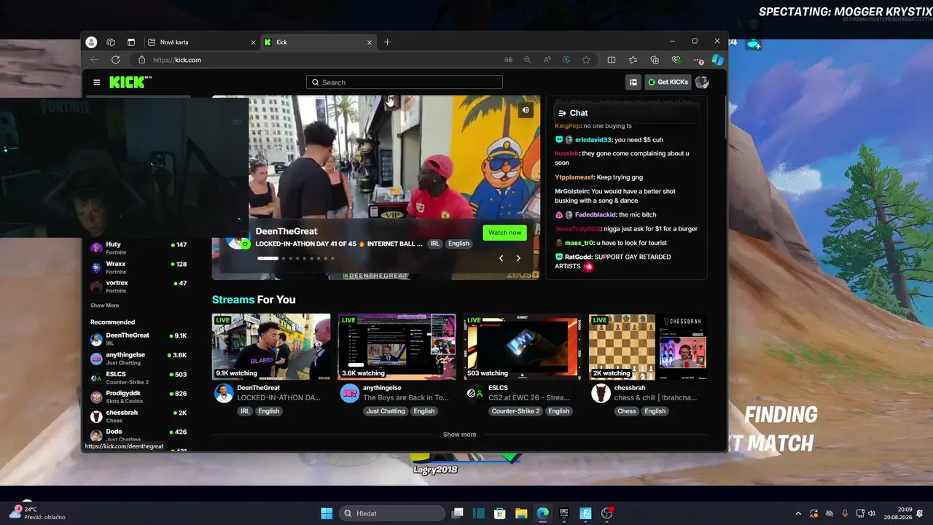Open the ESLCS live stream thumbnail

523,346
